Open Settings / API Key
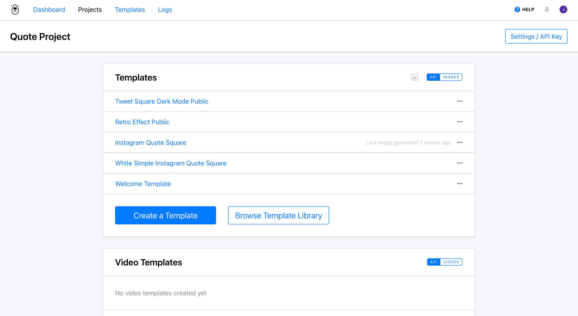 click(536, 36)
